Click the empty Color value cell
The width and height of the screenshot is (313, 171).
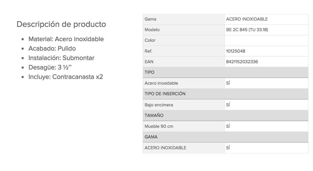click(266, 41)
